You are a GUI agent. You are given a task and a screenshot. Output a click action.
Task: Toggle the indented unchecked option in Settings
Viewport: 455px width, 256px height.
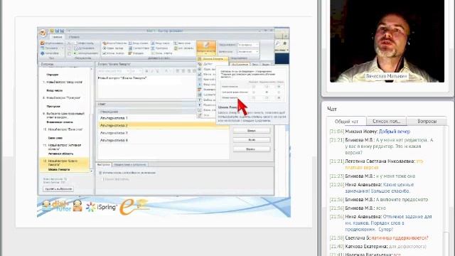[102, 179]
